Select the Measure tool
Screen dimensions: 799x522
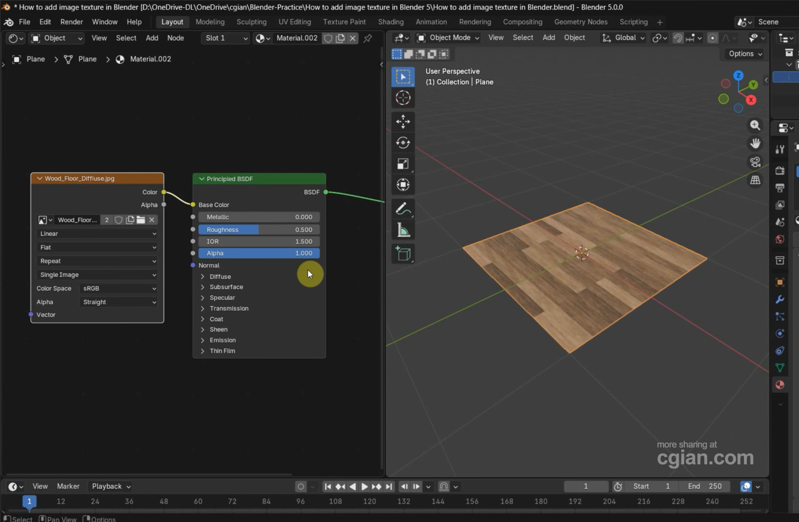(x=403, y=230)
